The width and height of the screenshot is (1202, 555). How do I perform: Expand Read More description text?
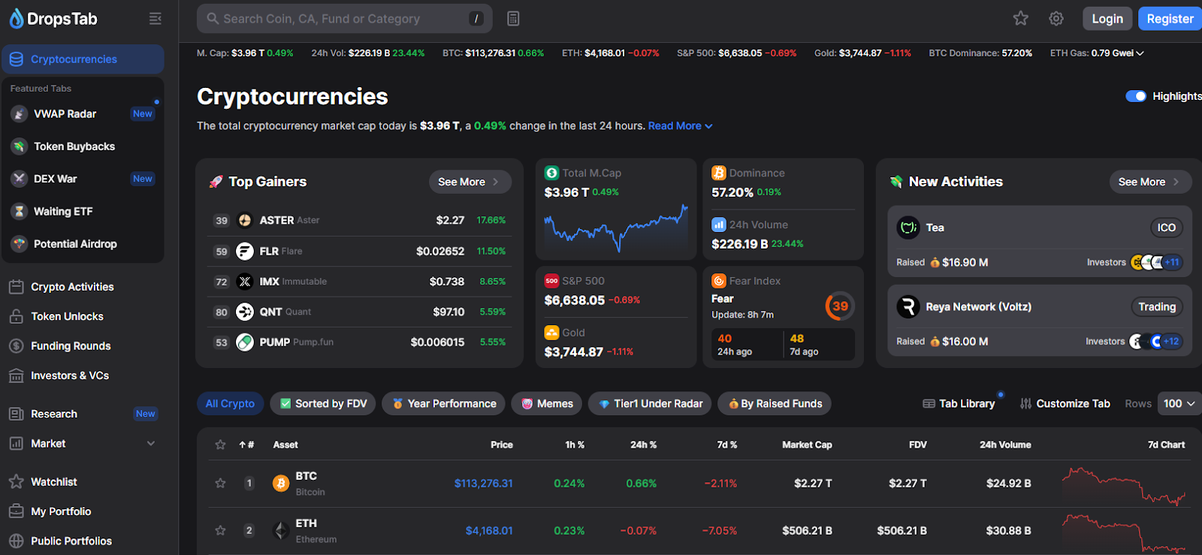coord(681,126)
